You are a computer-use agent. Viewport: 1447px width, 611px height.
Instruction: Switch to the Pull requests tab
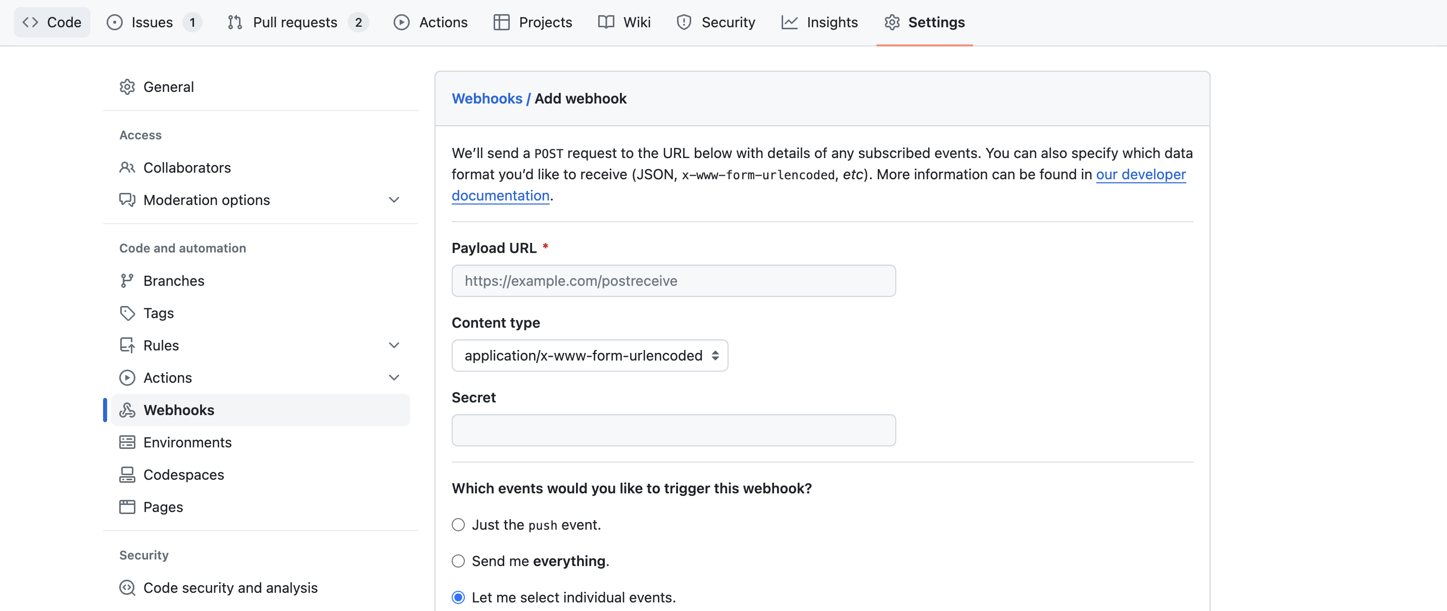point(295,22)
